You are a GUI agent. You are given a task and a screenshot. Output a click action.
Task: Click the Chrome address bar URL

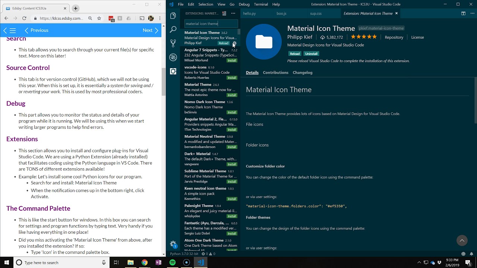(61, 18)
